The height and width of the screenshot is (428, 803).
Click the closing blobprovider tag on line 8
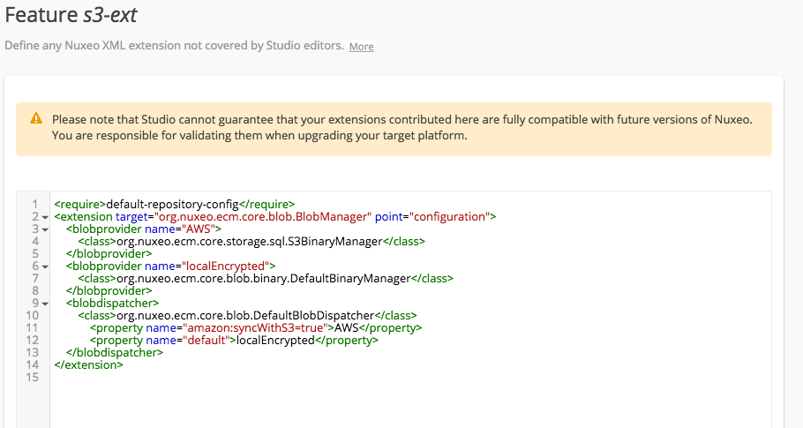(x=109, y=291)
